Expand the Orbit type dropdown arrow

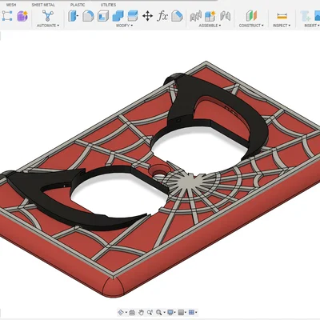[126, 312]
